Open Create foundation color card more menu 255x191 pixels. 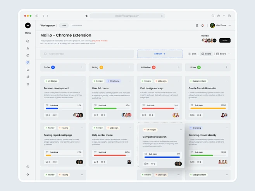(227, 81)
